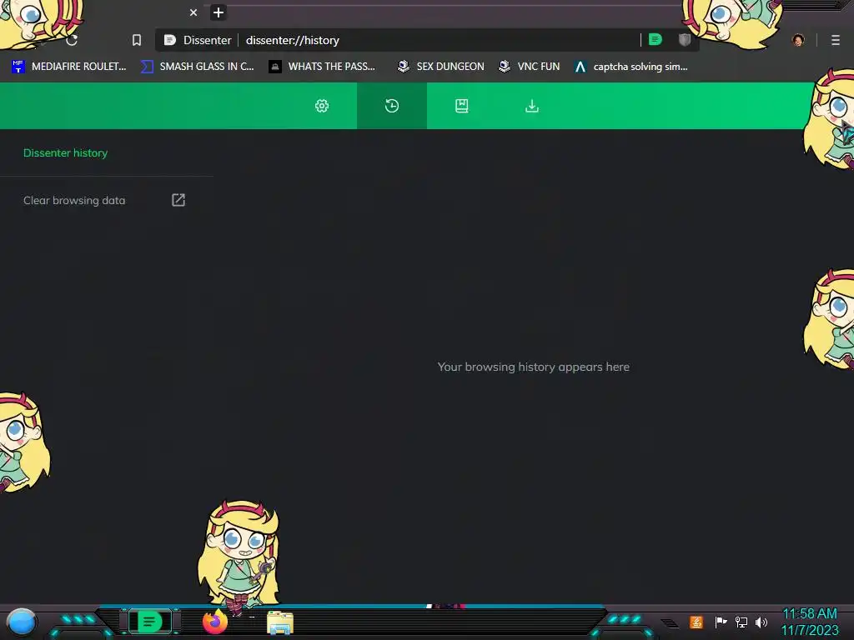The image size is (854, 640).
Task: Bookmark this page using the bookmark icon
Action: [x=137, y=40]
